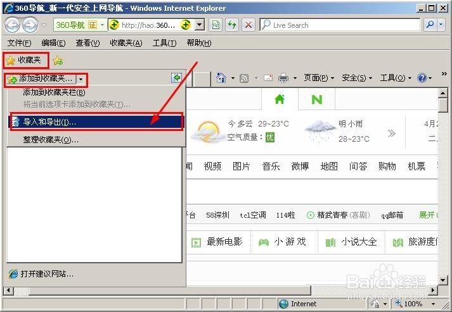Open the 编辑(E) menu
Screen dimensions: 452x312
pos(53,43)
